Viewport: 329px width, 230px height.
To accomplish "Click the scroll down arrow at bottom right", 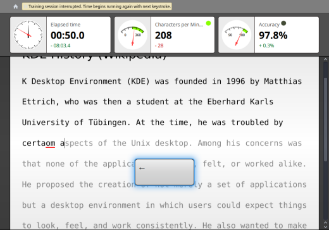I will [325, 227].
